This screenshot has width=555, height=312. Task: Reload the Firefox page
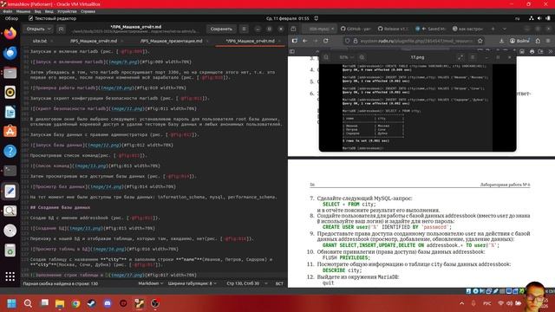tap(326, 41)
